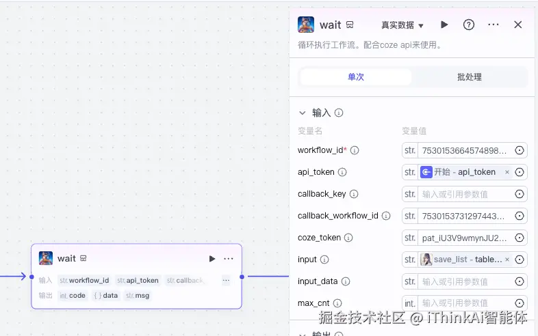This screenshot has width=538, height=336.
Task: Click the callback_workflow_id value field
Action: (465, 216)
